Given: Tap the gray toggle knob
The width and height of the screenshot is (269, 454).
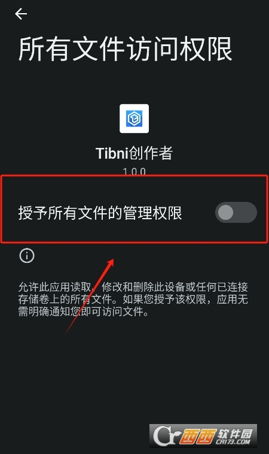Looking at the screenshot, I should pos(225,213).
